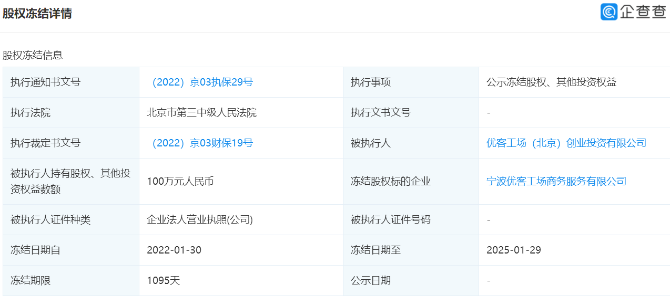This screenshot has height=306, width=670.
Task: Click the 公示冻结股权、其他投资权益 cell
Action: (551, 82)
